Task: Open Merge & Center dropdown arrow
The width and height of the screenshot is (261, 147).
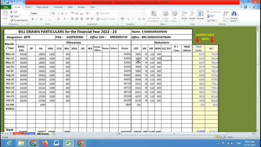Action: (x=117, y=19)
